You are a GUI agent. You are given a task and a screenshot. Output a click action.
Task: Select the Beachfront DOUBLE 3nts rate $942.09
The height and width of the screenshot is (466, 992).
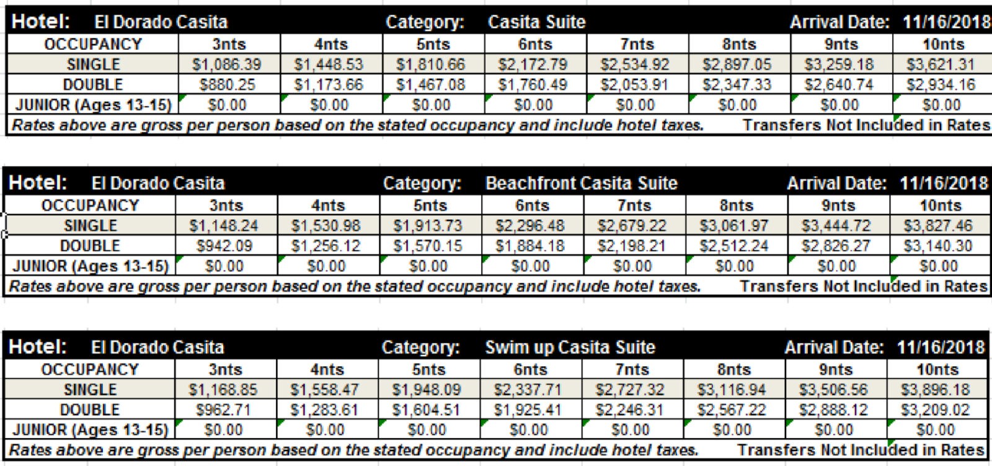click(226, 246)
